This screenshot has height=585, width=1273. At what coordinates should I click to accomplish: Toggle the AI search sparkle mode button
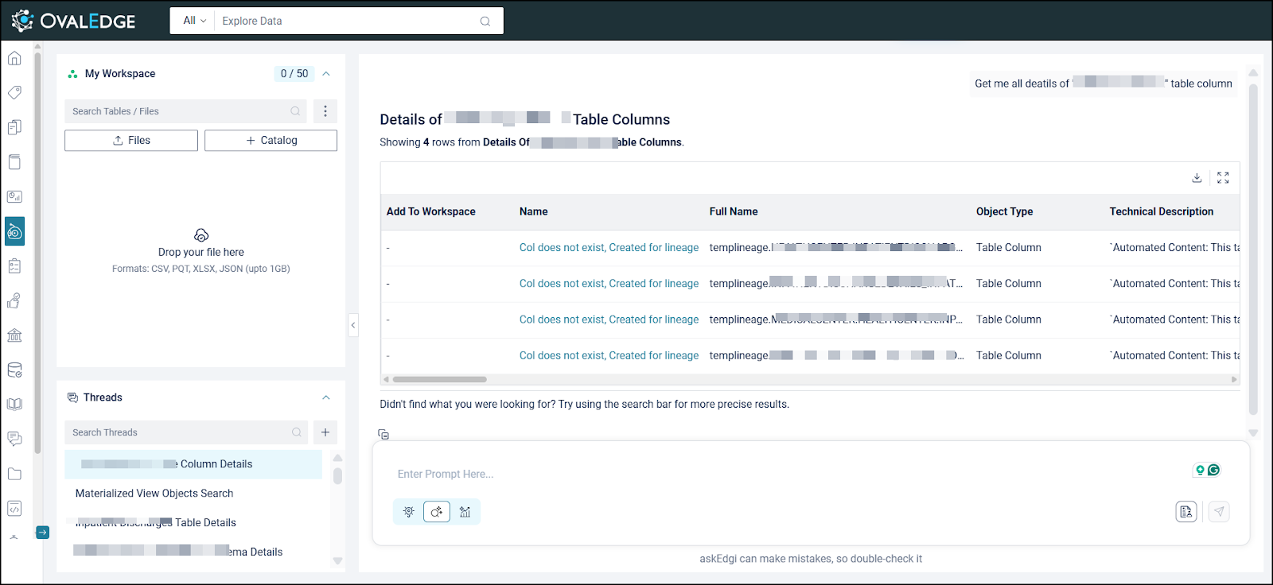coord(437,512)
